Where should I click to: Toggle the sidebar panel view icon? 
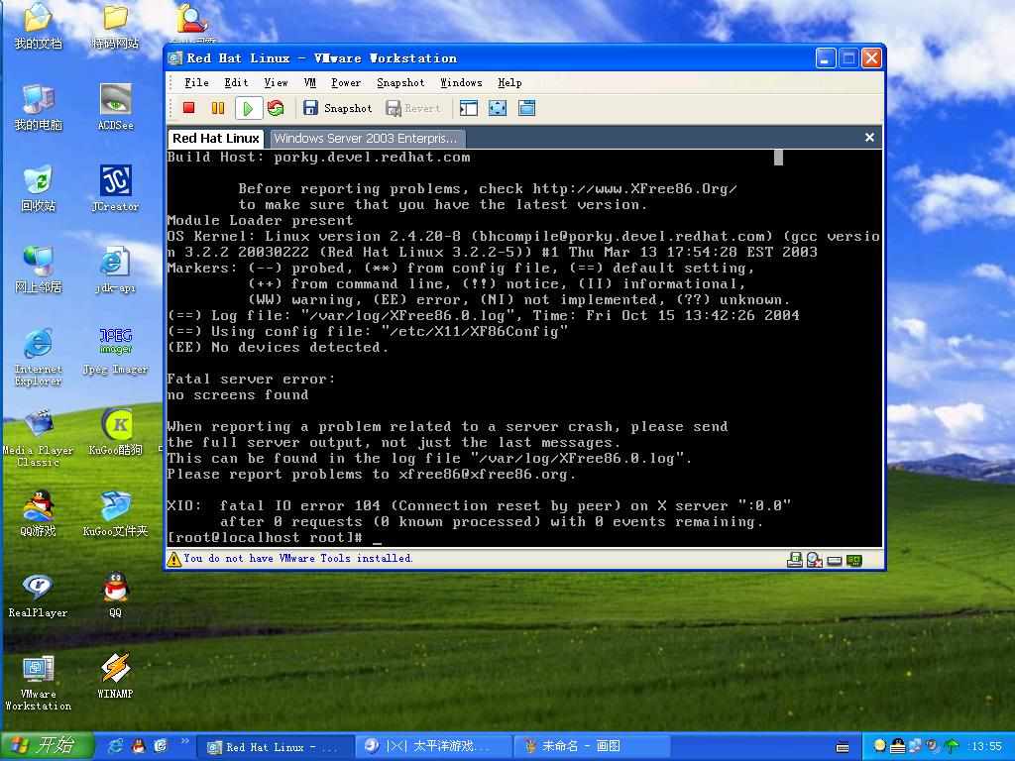point(468,108)
